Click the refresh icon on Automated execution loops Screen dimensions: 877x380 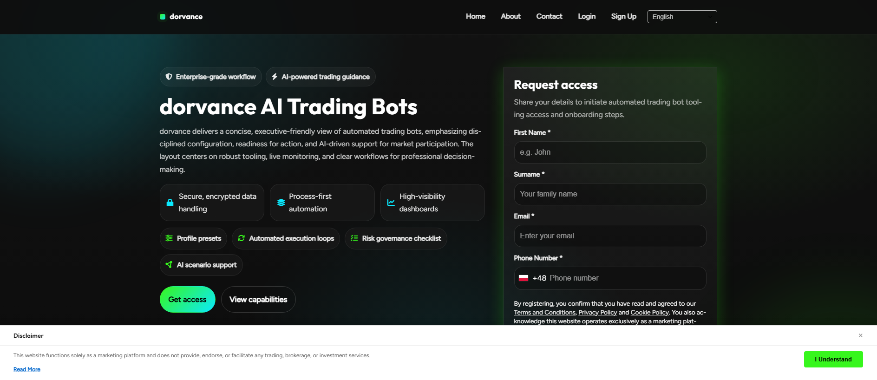point(241,238)
